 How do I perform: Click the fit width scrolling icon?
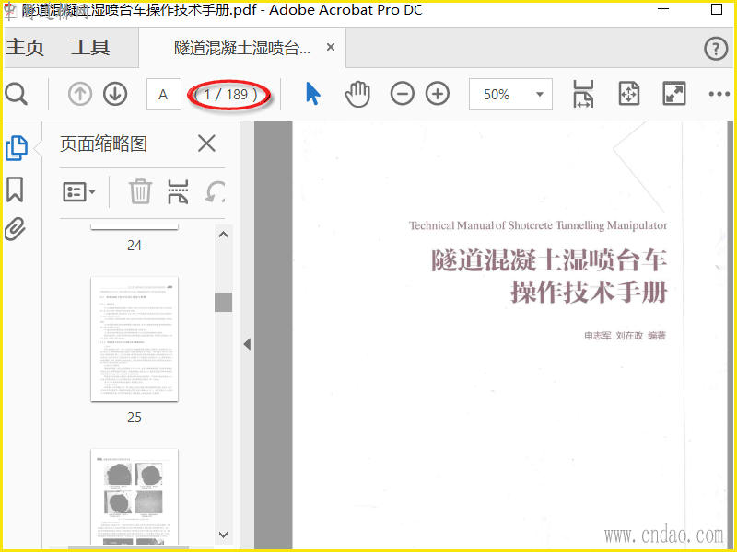[x=583, y=94]
